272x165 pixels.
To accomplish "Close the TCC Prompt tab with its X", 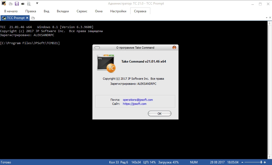I will pos(27,18).
